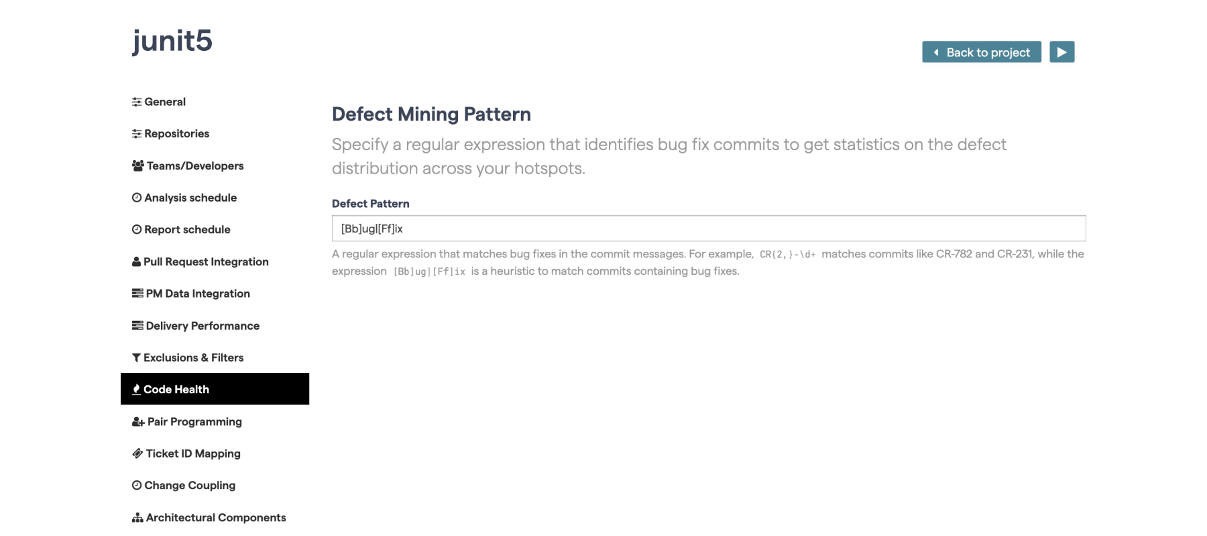
Task: Select the Pair Programming add-person icon
Action: tap(137, 421)
